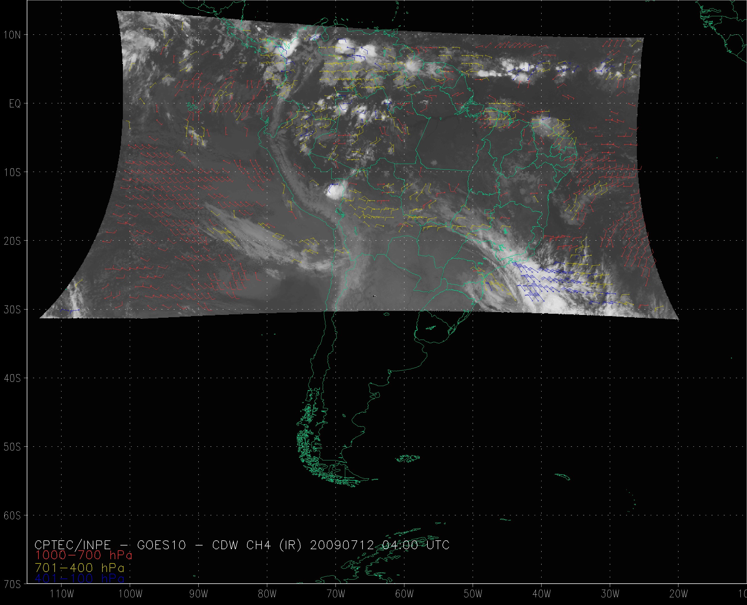
Task: Click the 110W longitude label
Action: coord(62,594)
